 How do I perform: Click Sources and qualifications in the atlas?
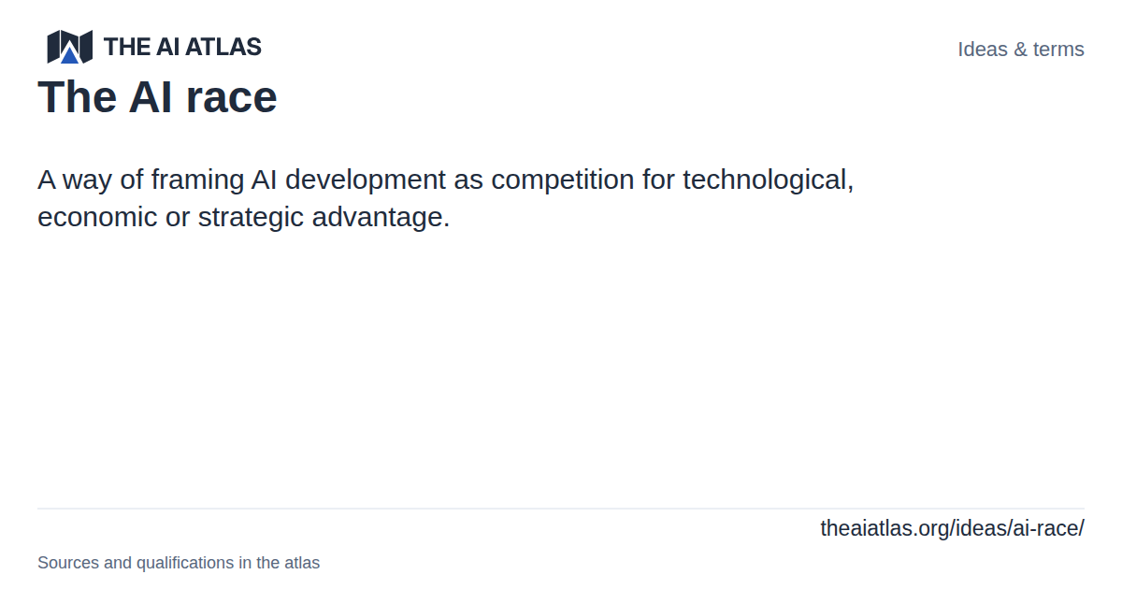click(x=179, y=563)
